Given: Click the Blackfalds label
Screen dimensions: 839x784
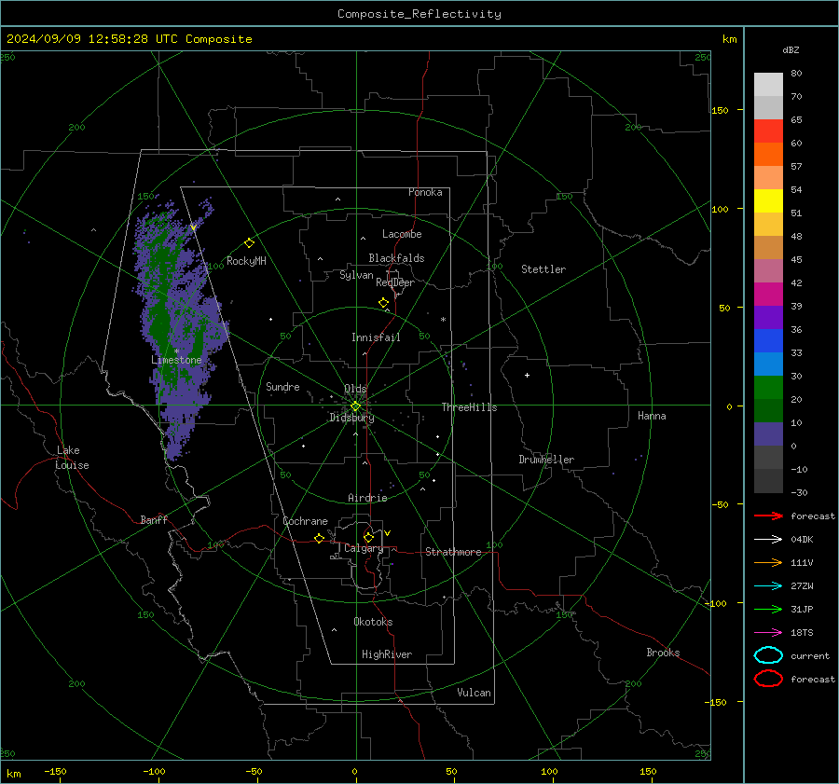Looking at the screenshot, I should coord(396,258).
